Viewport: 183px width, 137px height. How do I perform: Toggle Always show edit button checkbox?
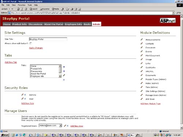[x=31, y=43]
